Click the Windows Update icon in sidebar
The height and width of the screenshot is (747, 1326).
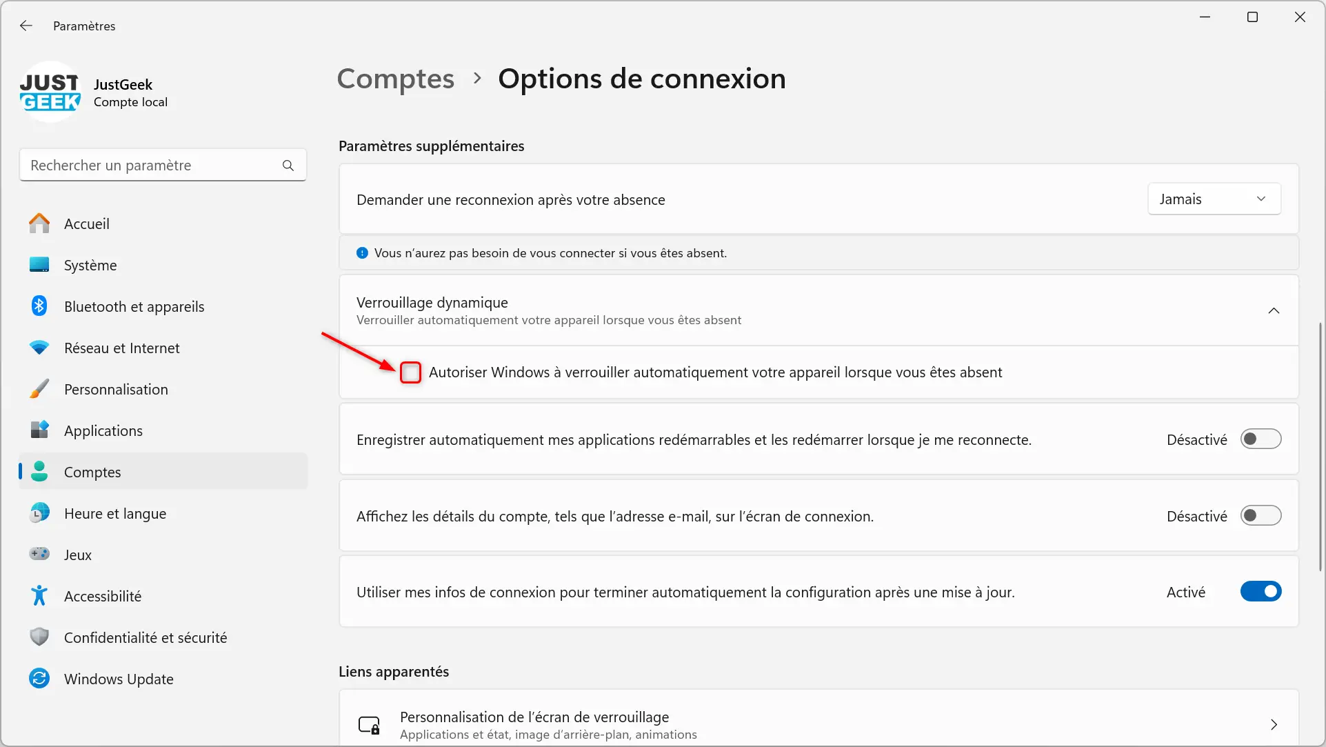tap(37, 679)
